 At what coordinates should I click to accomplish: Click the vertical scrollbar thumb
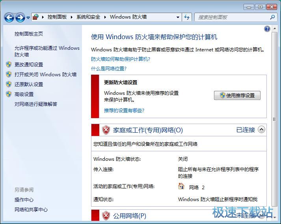(274, 119)
